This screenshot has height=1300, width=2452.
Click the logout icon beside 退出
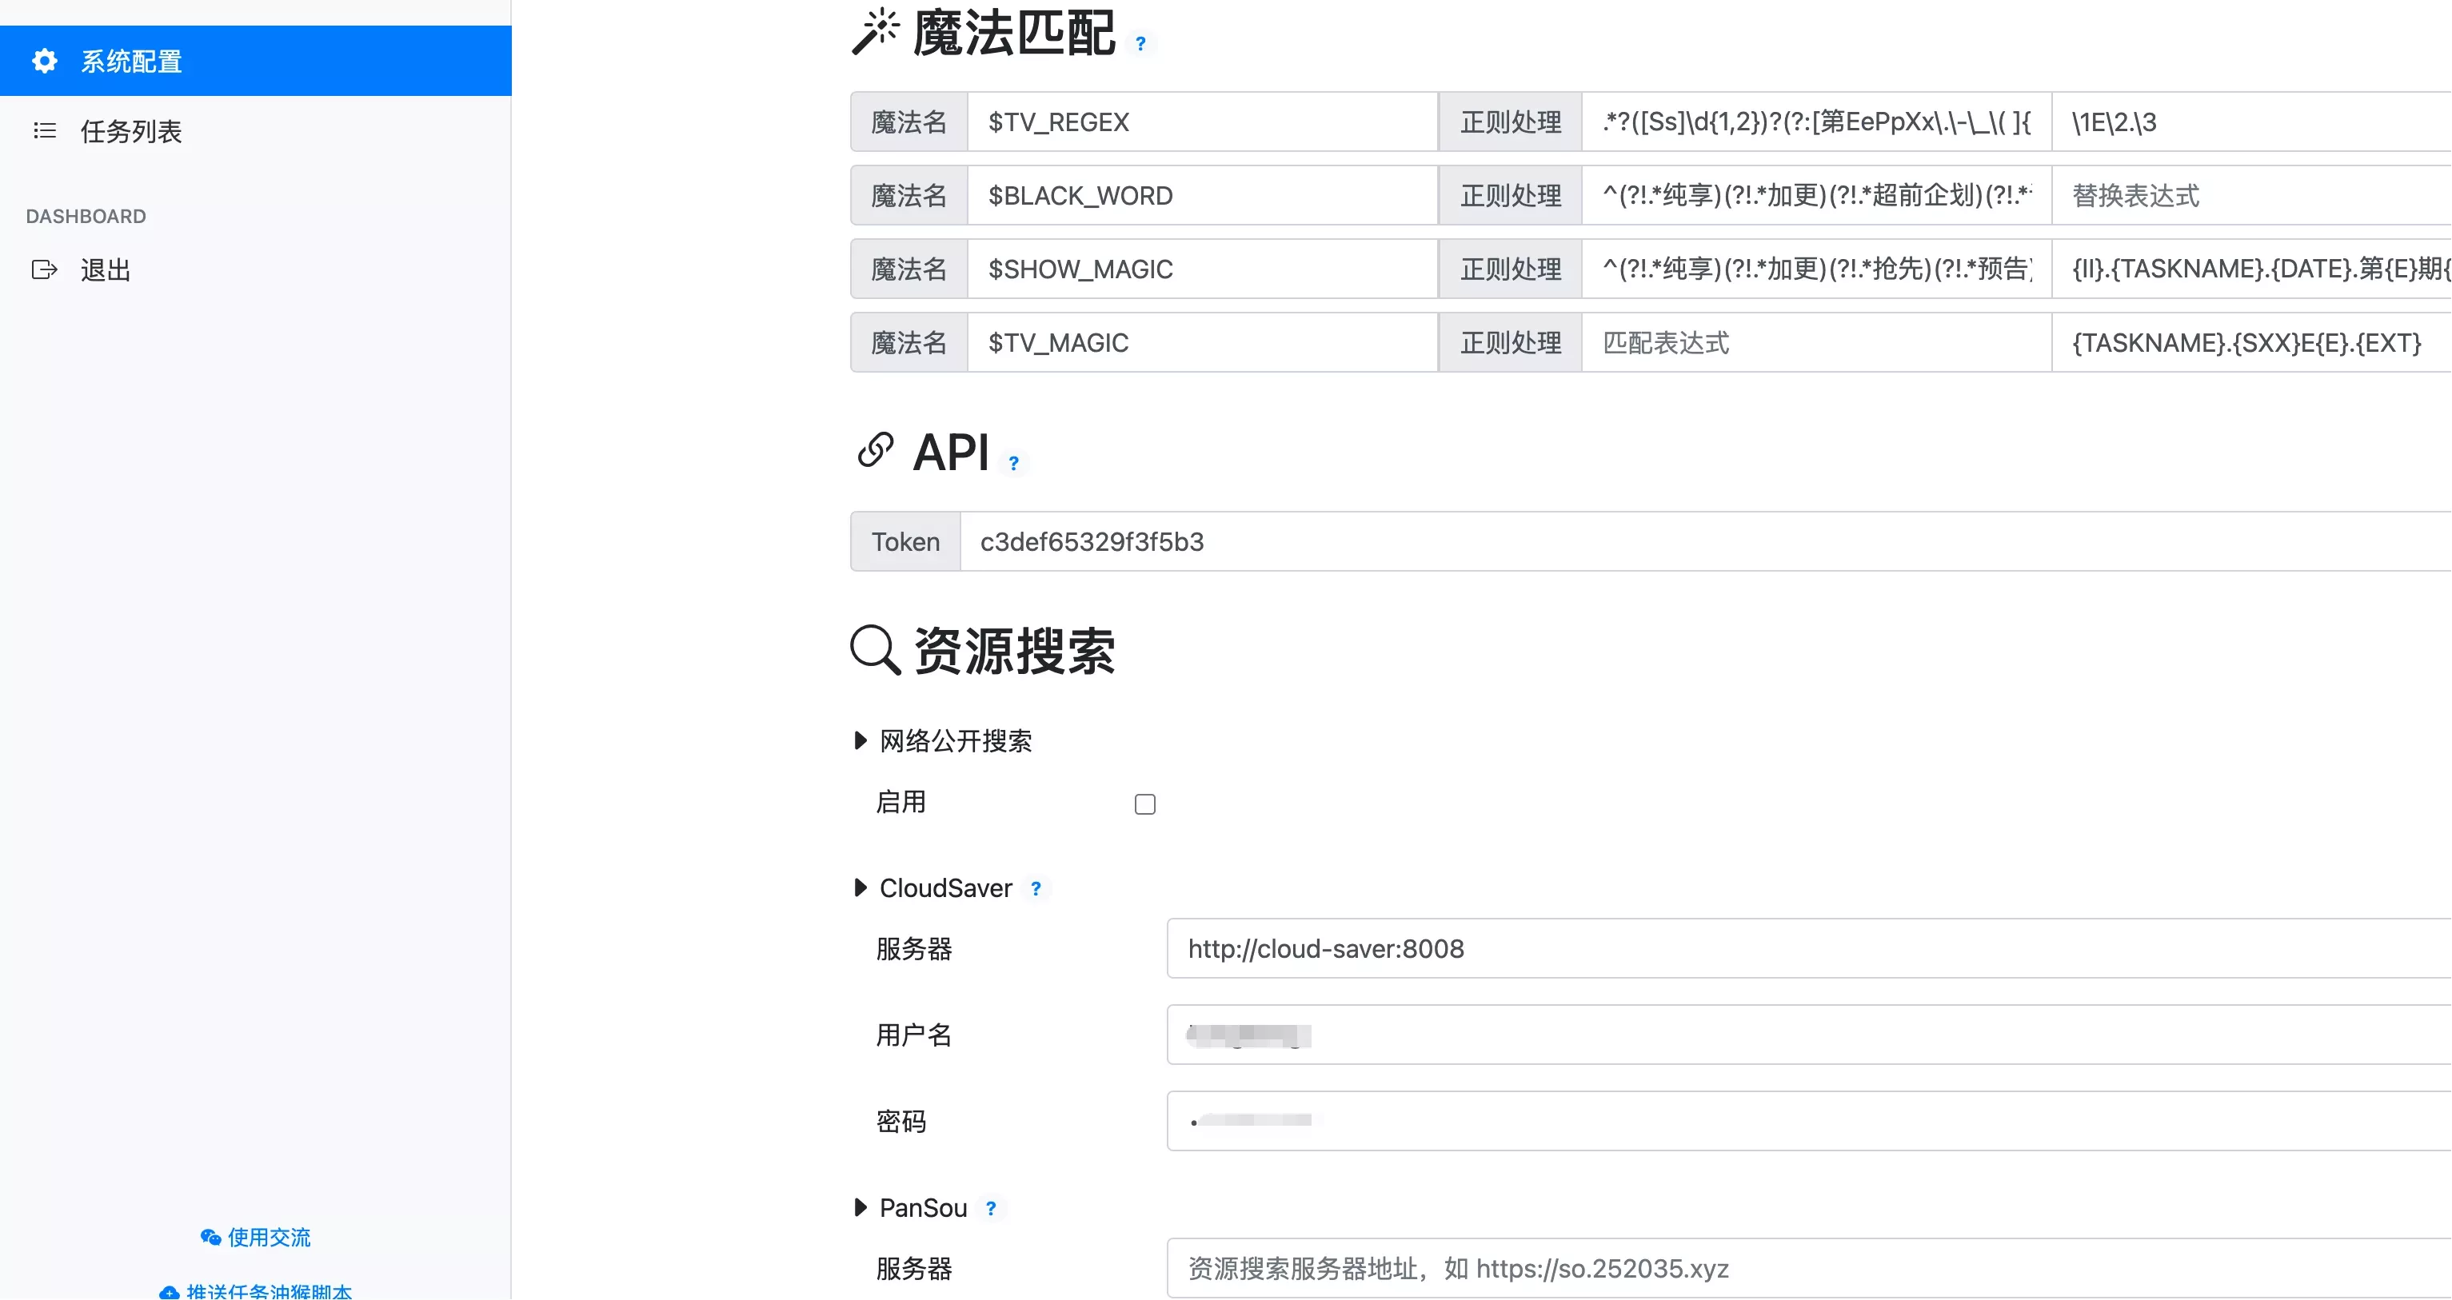45,270
